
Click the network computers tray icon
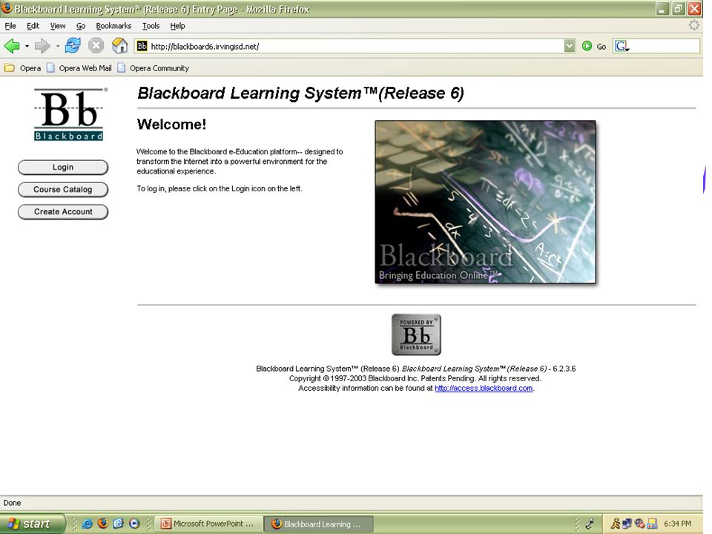tap(627, 524)
